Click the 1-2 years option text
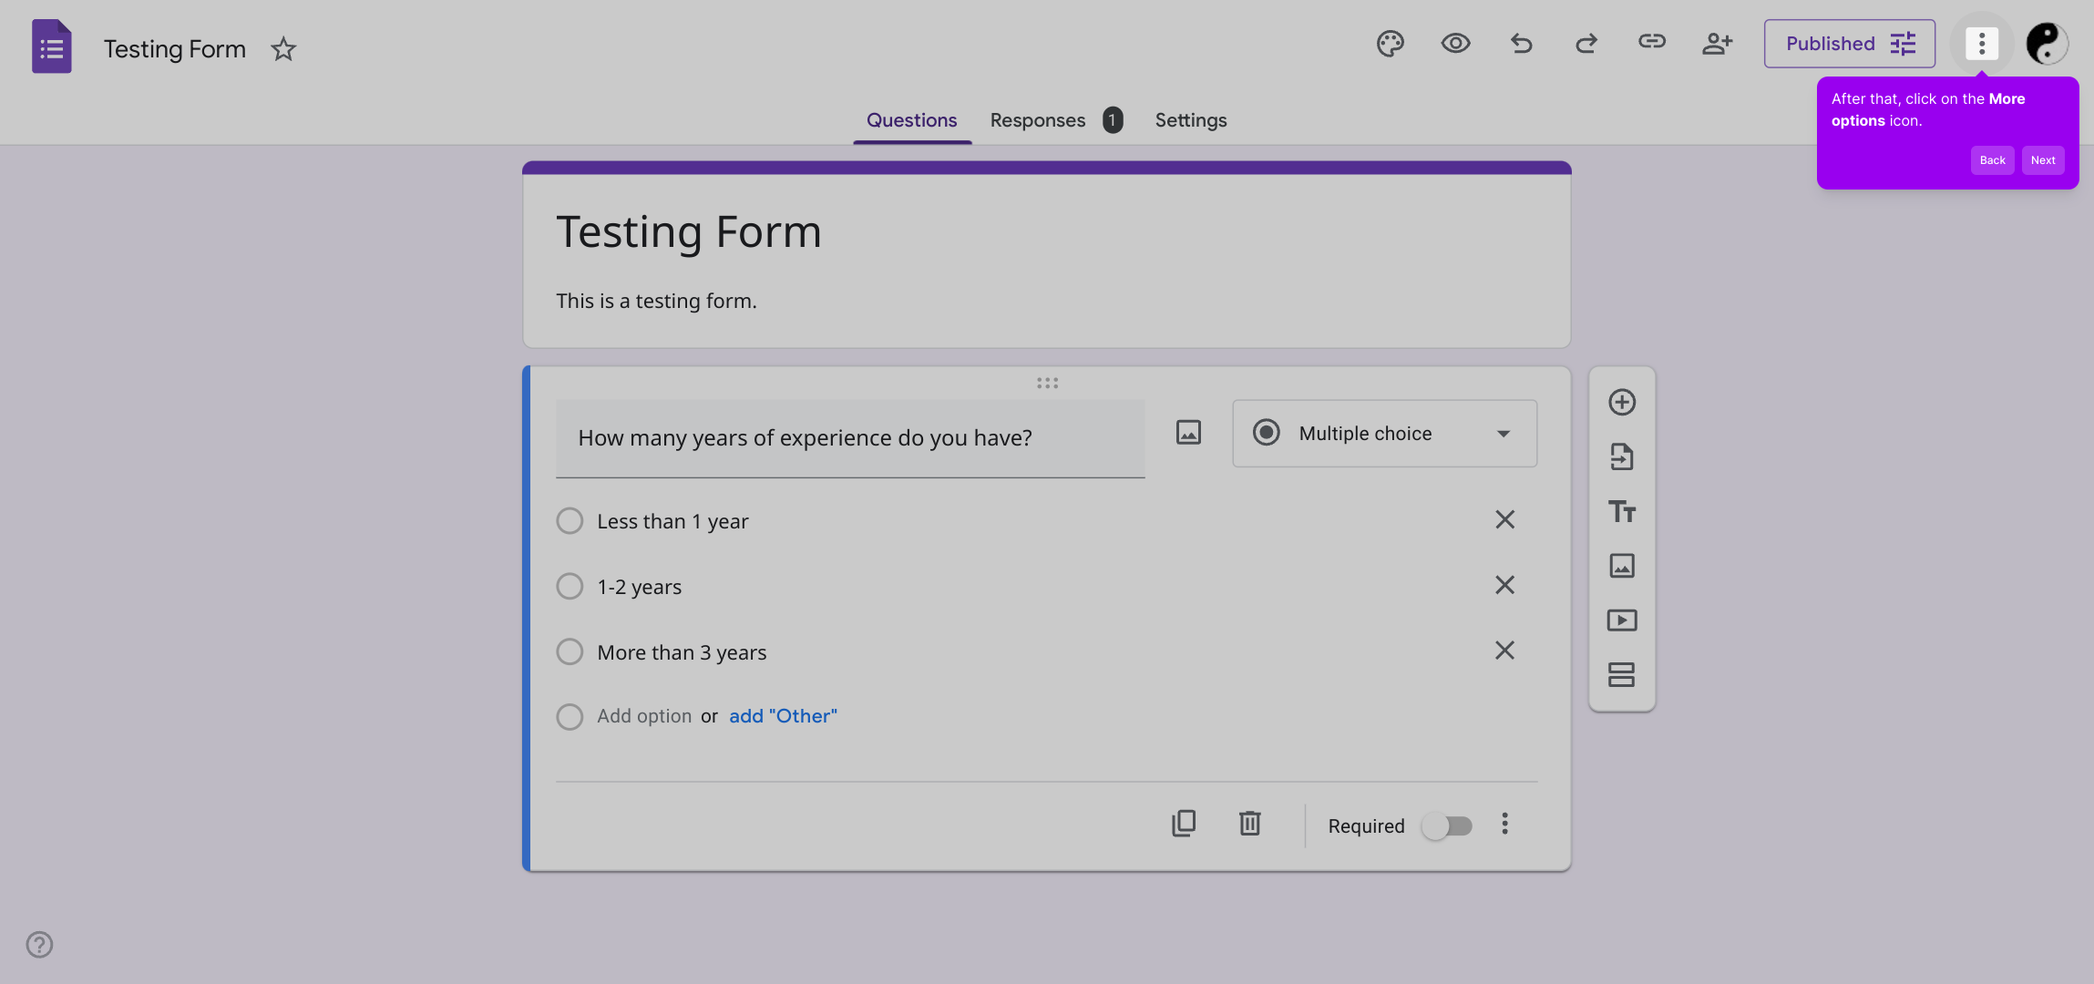Screen dimensions: 2094x984 tap(639, 587)
